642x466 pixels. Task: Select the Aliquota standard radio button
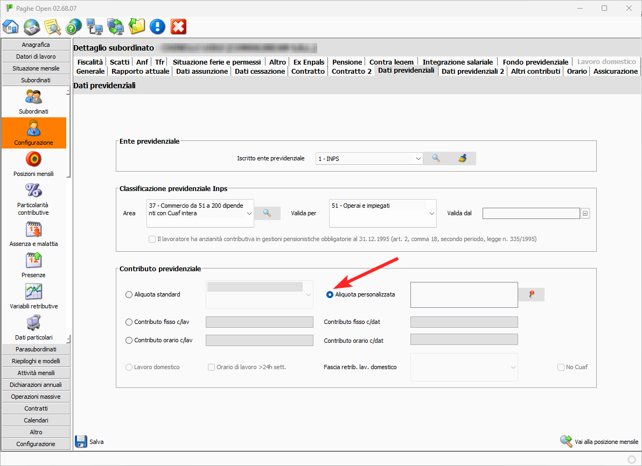(x=129, y=294)
